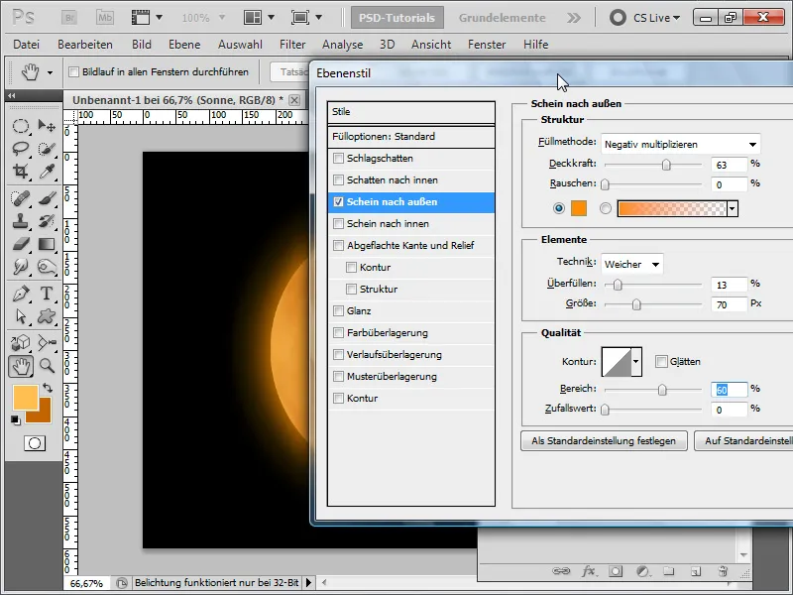This screenshot has width=793, height=595.
Task: Click the fx layer style icon
Action: tap(588, 571)
